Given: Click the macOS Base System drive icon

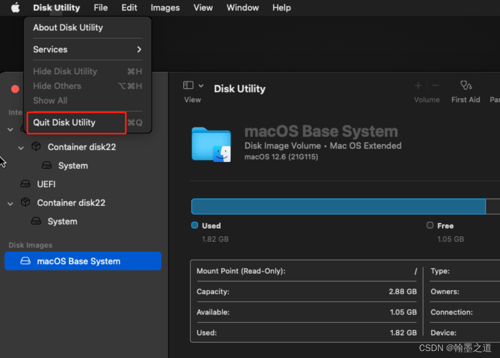Looking at the screenshot, I should [26, 261].
